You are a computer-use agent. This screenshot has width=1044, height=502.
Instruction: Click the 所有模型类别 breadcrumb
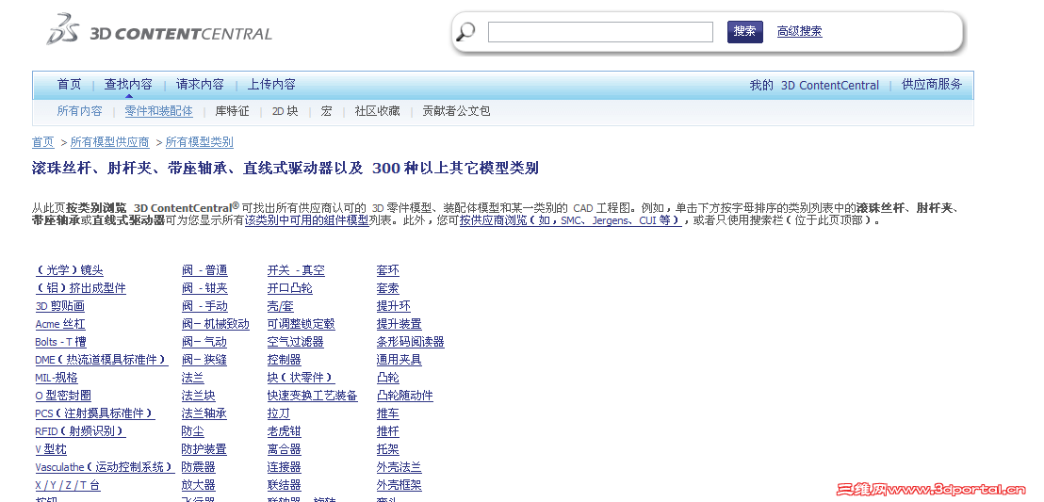coord(199,142)
